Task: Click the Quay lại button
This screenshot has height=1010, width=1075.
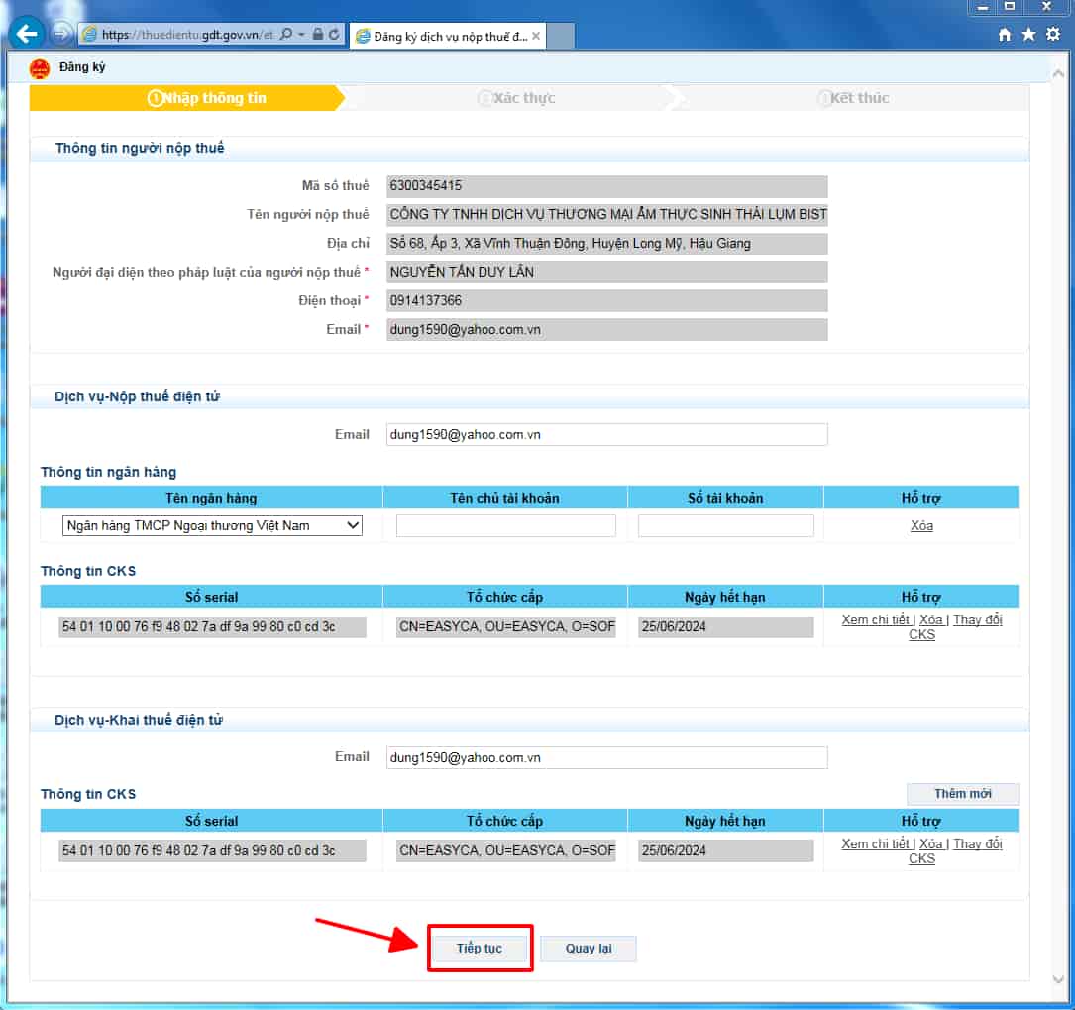Action: [589, 949]
